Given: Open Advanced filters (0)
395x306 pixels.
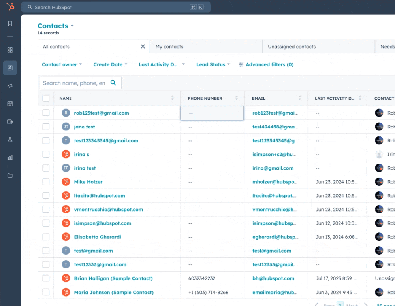Looking at the screenshot, I should point(266,64).
